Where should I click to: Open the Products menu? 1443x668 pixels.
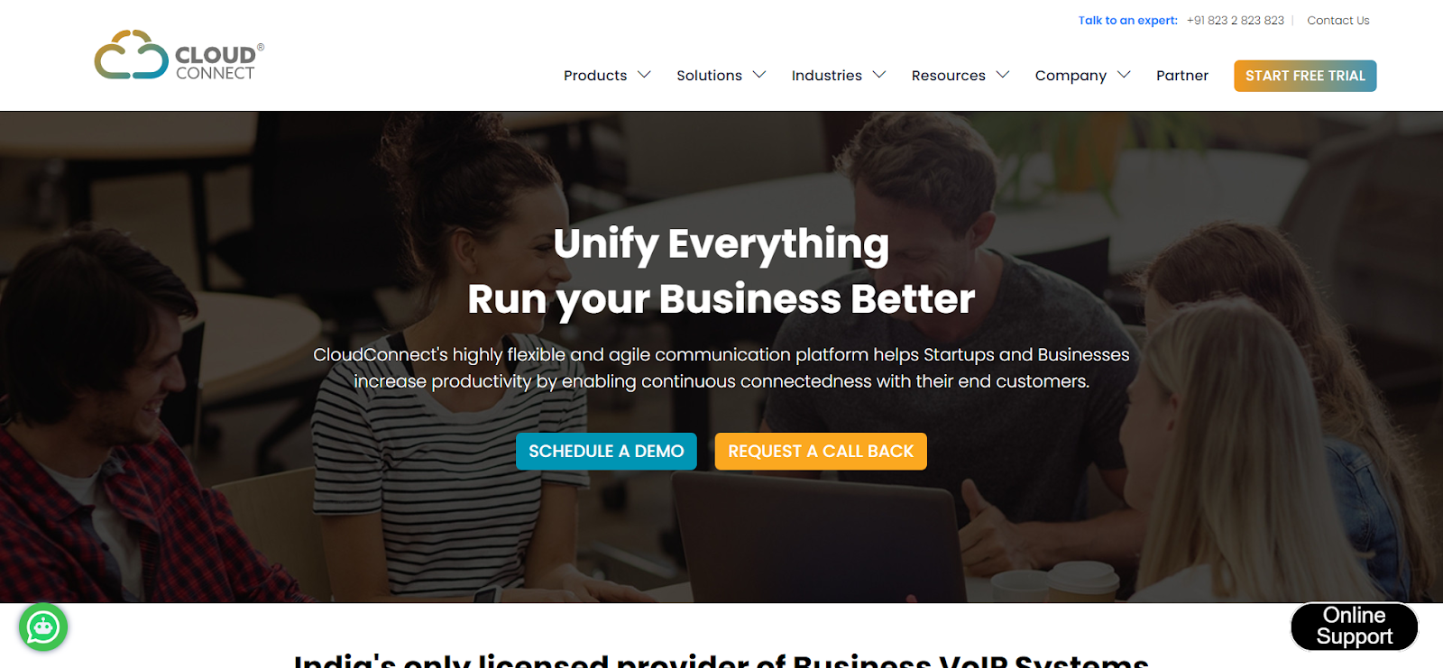pyautogui.click(x=595, y=76)
